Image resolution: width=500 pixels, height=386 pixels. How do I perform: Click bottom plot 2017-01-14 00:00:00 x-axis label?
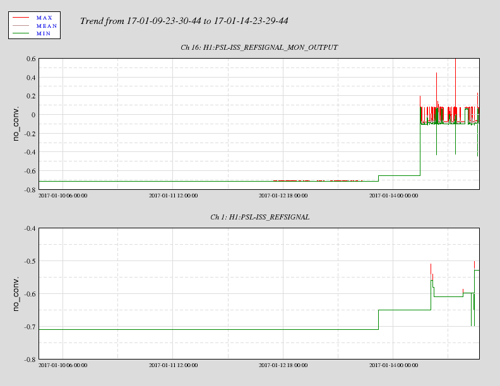pyautogui.click(x=393, y=365)
